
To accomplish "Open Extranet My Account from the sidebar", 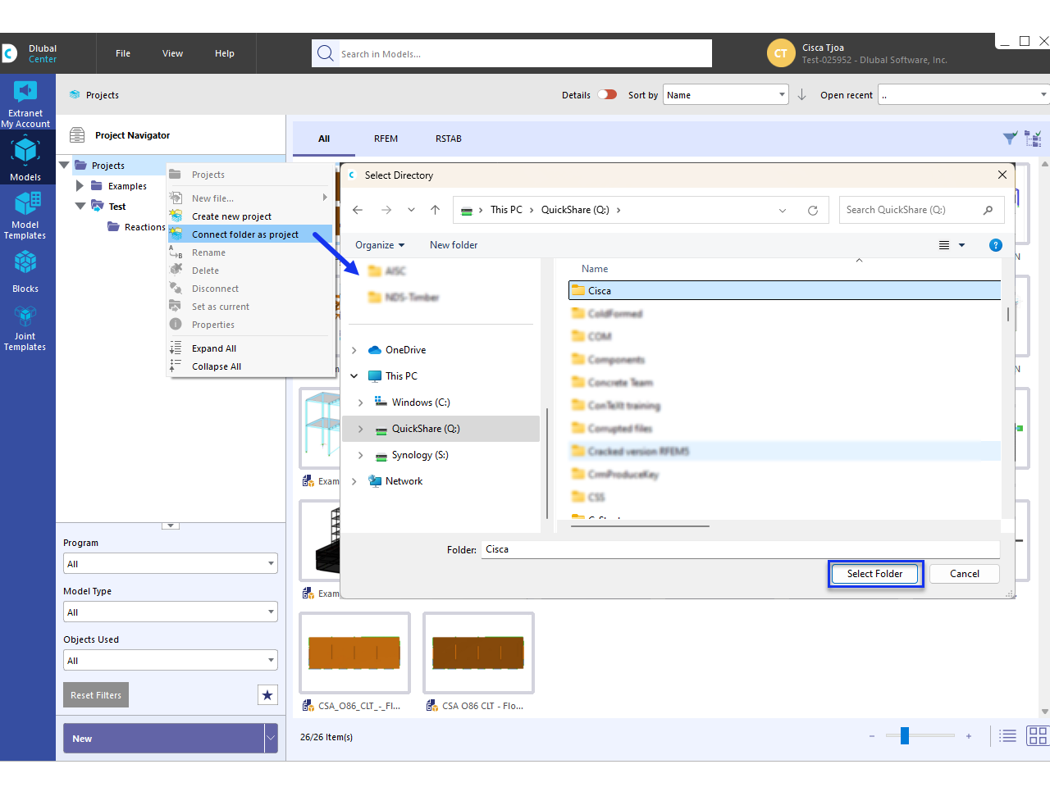I will coord(26,104).
